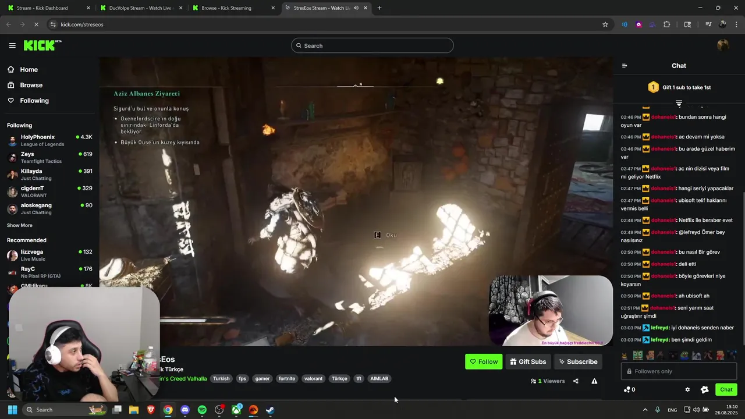
Task: Open Discord from taskbar
Action: tap(185, 410)
